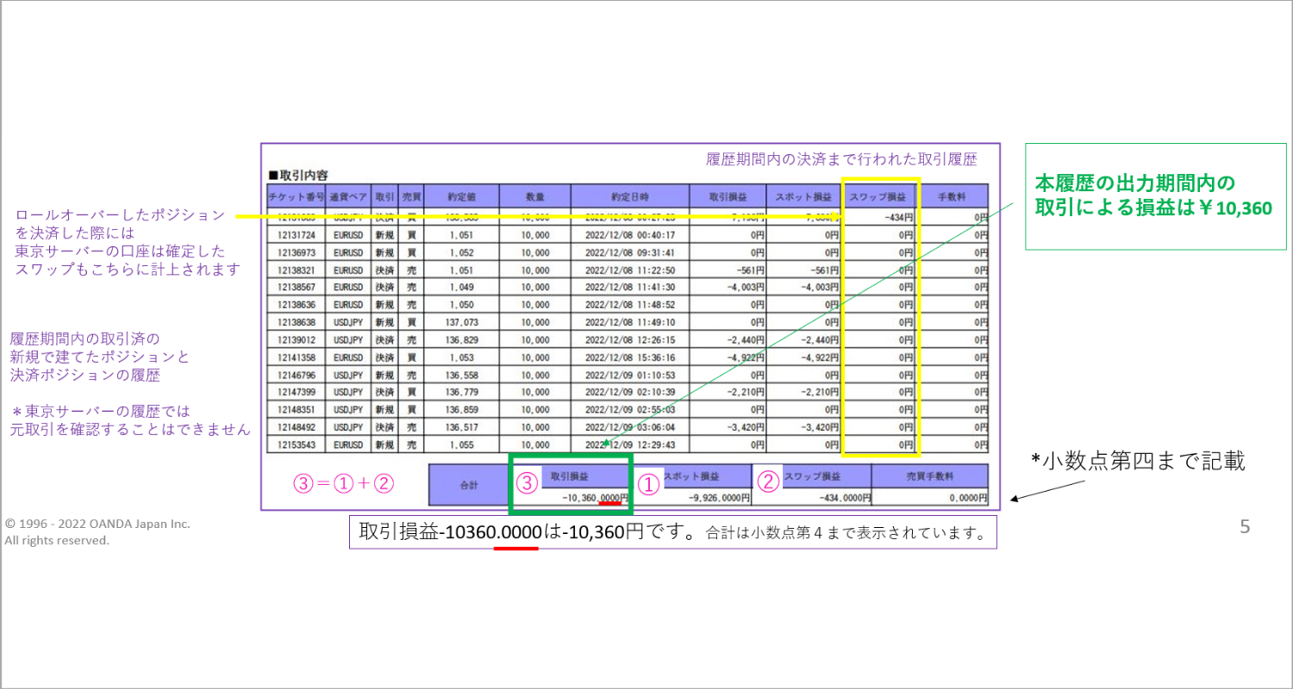Select ticket number 12139012
Image resolution: width=1293 pixels, height=689 pixels.
[297, 339]
